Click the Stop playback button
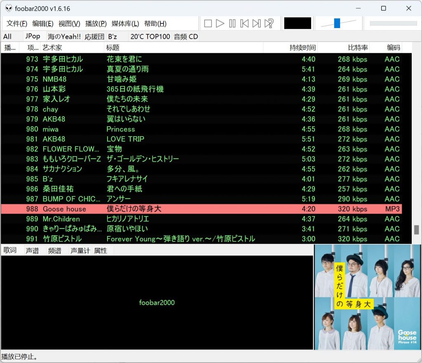 (208, 24)
